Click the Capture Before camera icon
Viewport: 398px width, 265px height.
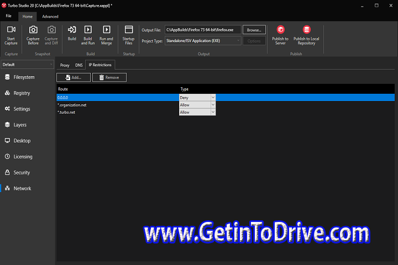tap(33, 30)
